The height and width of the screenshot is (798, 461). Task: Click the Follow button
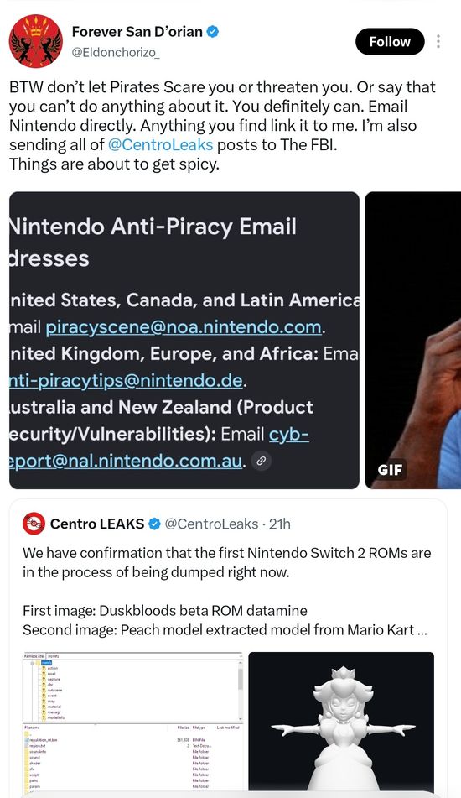pos(390,41)
